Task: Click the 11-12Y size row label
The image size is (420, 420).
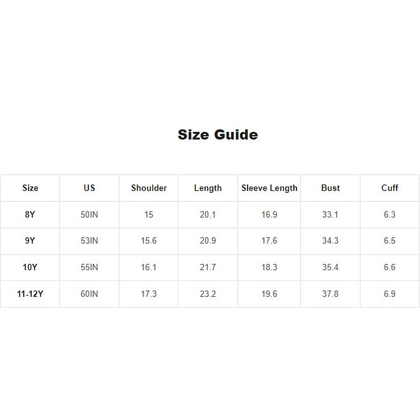Action: (x=30, y=294)
